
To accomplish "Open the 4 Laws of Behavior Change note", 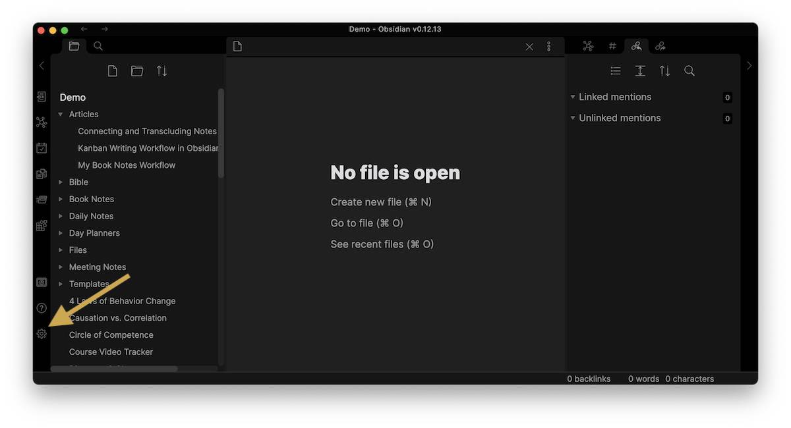I will [x=122, y=301].
